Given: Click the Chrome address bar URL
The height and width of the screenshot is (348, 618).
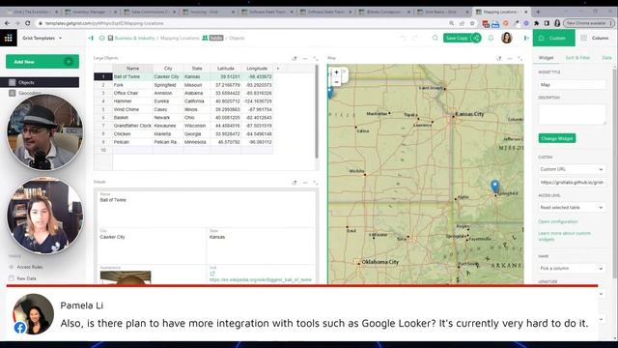Looking at the screenshot, I should 104,23.
